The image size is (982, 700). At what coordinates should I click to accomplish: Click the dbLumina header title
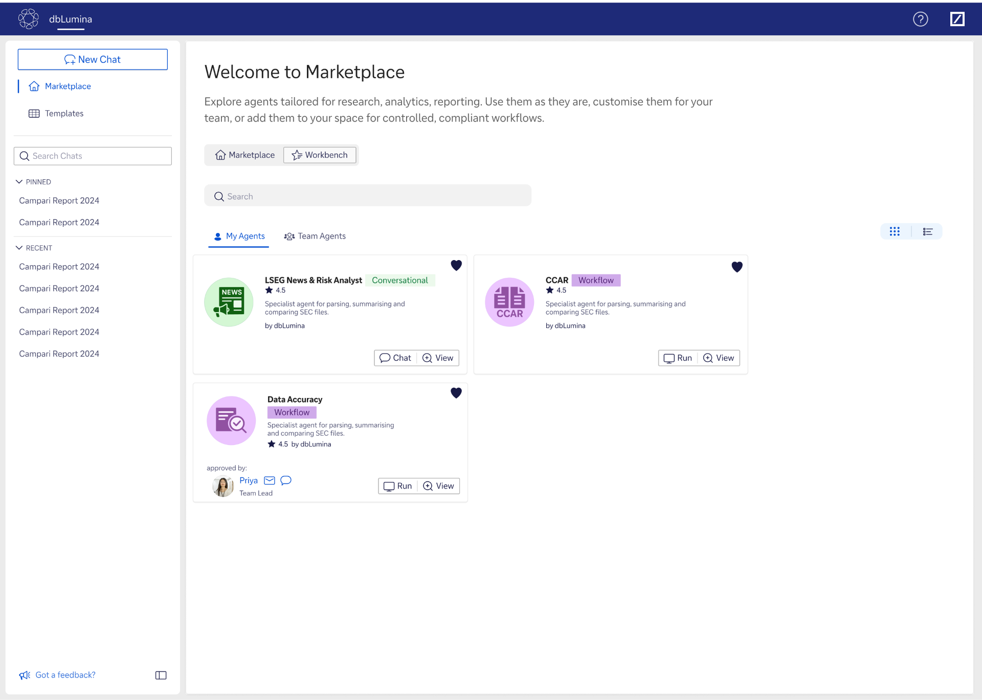point(71,19)
